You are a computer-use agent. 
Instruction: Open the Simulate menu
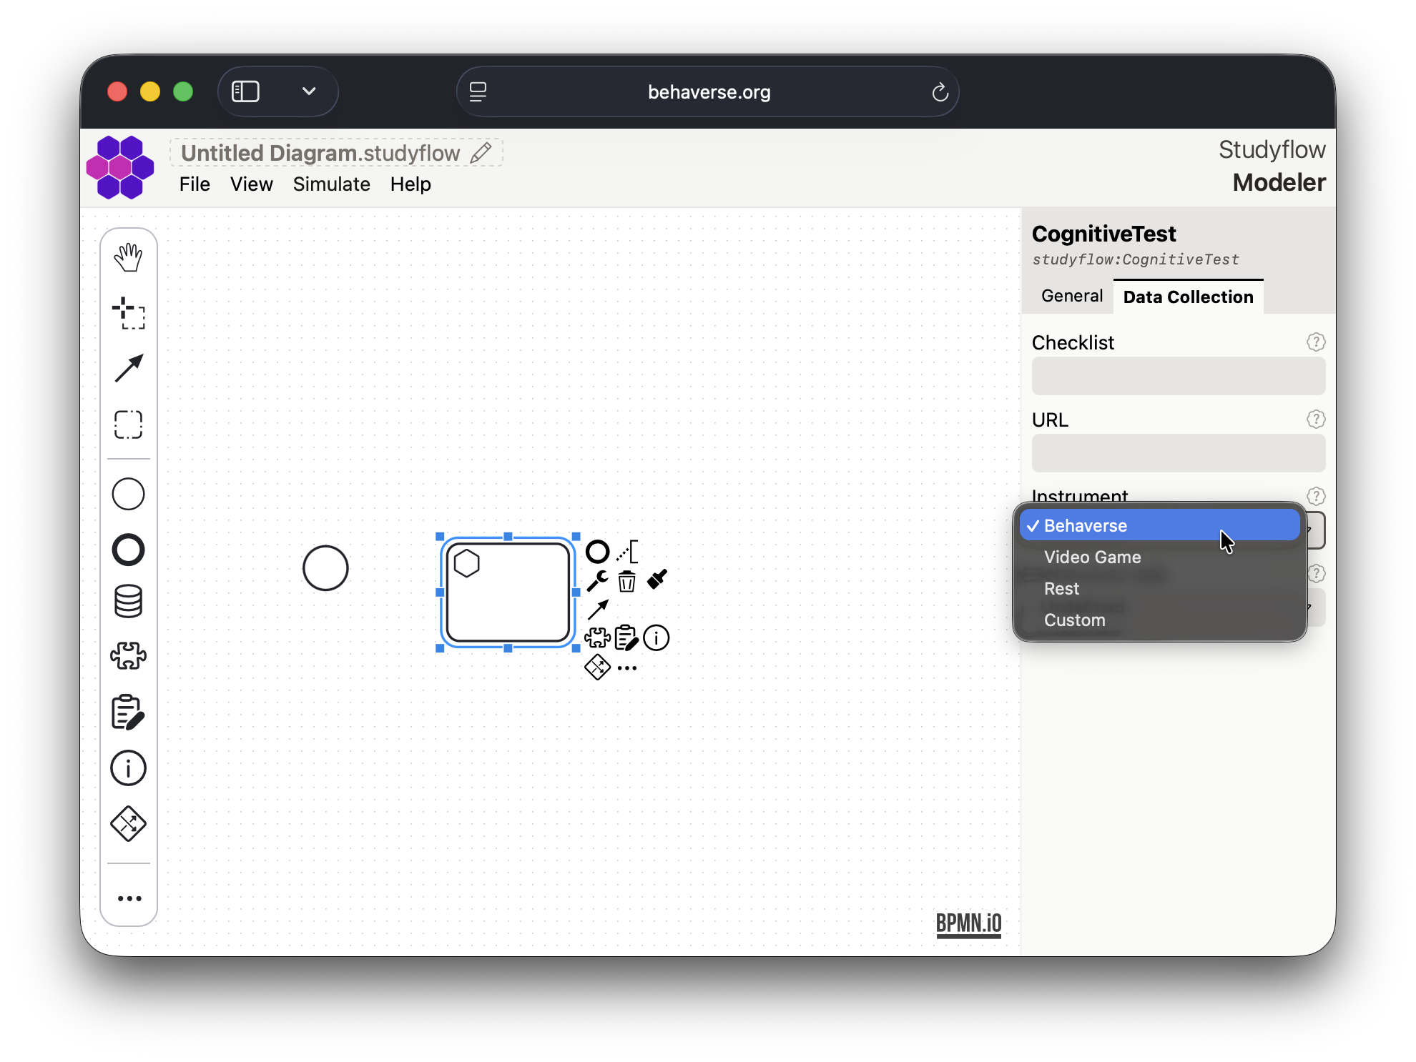[x=331, y=184]
